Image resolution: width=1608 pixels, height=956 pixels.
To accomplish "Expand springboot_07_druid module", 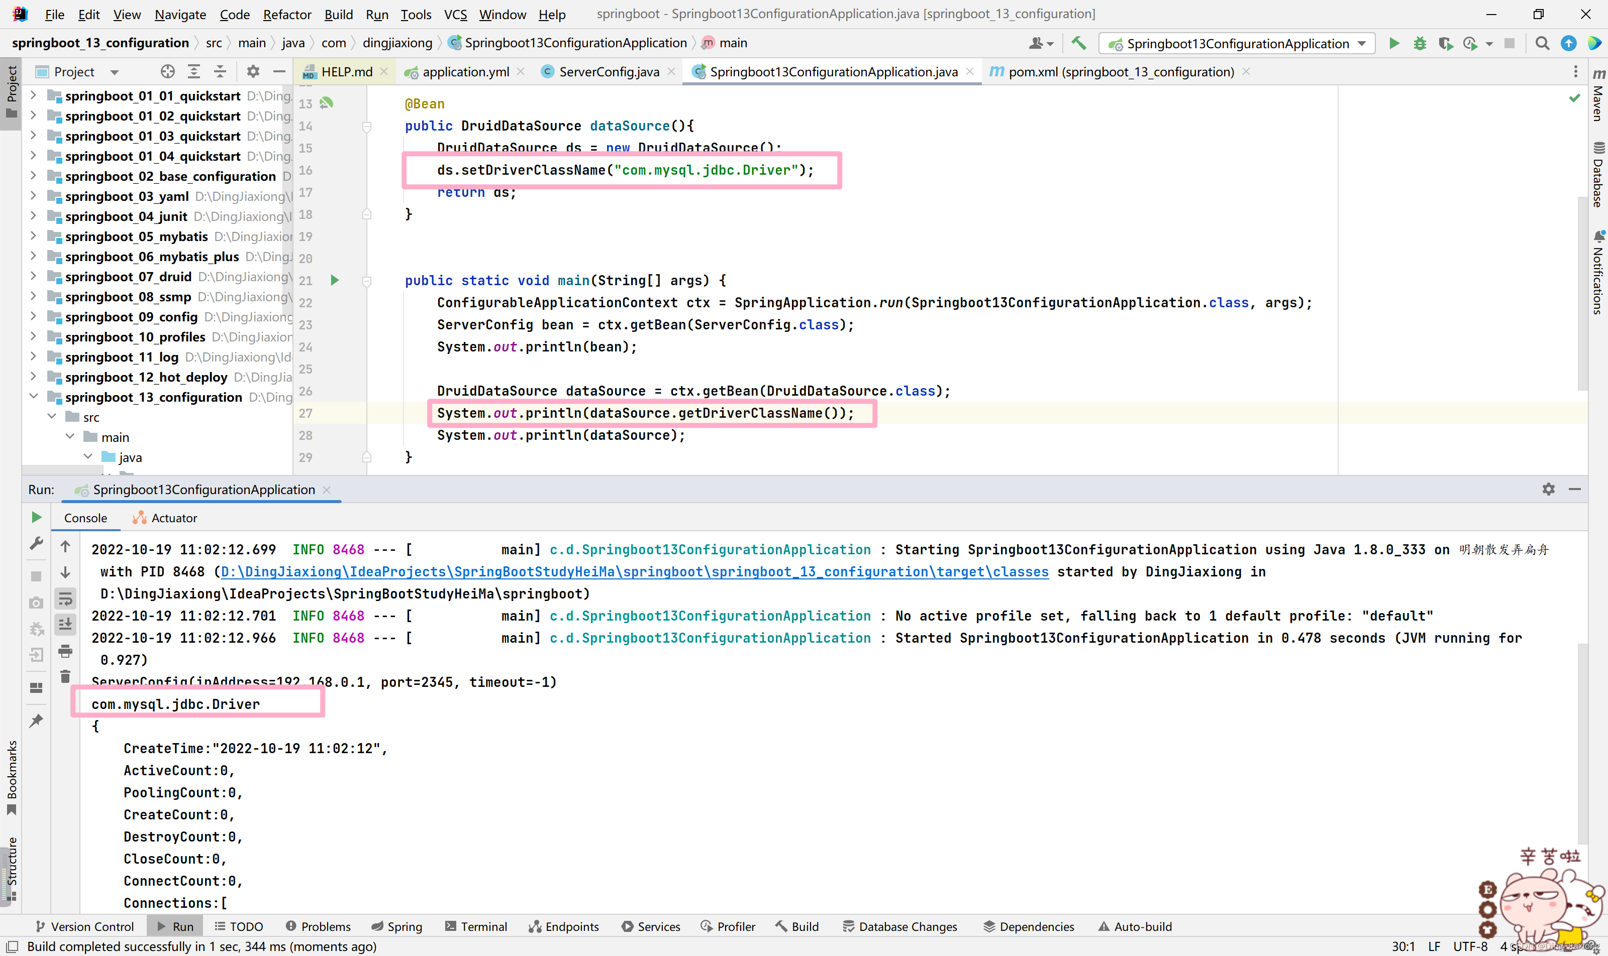I will click(x=34, y=276).
